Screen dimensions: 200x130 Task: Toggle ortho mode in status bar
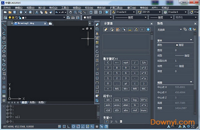[x=69, y=126]
